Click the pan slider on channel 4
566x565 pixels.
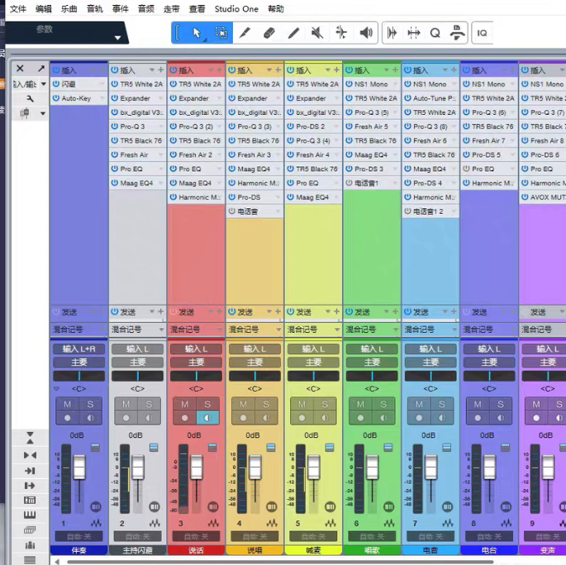click(254, 376)
